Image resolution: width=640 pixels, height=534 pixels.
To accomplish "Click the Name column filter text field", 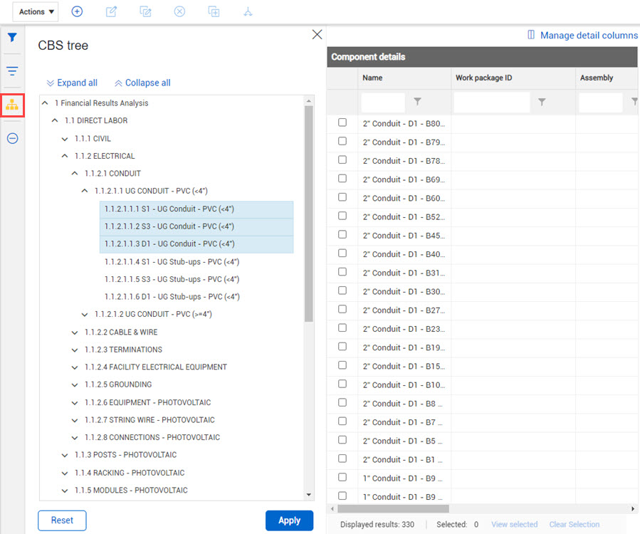I will tap(383, 103).
